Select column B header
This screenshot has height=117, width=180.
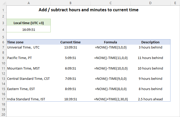[70, 3]
